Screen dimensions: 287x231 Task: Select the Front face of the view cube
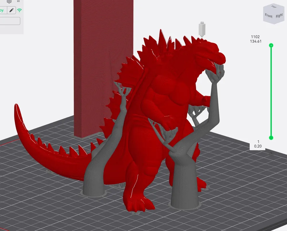tap(269, 16)
